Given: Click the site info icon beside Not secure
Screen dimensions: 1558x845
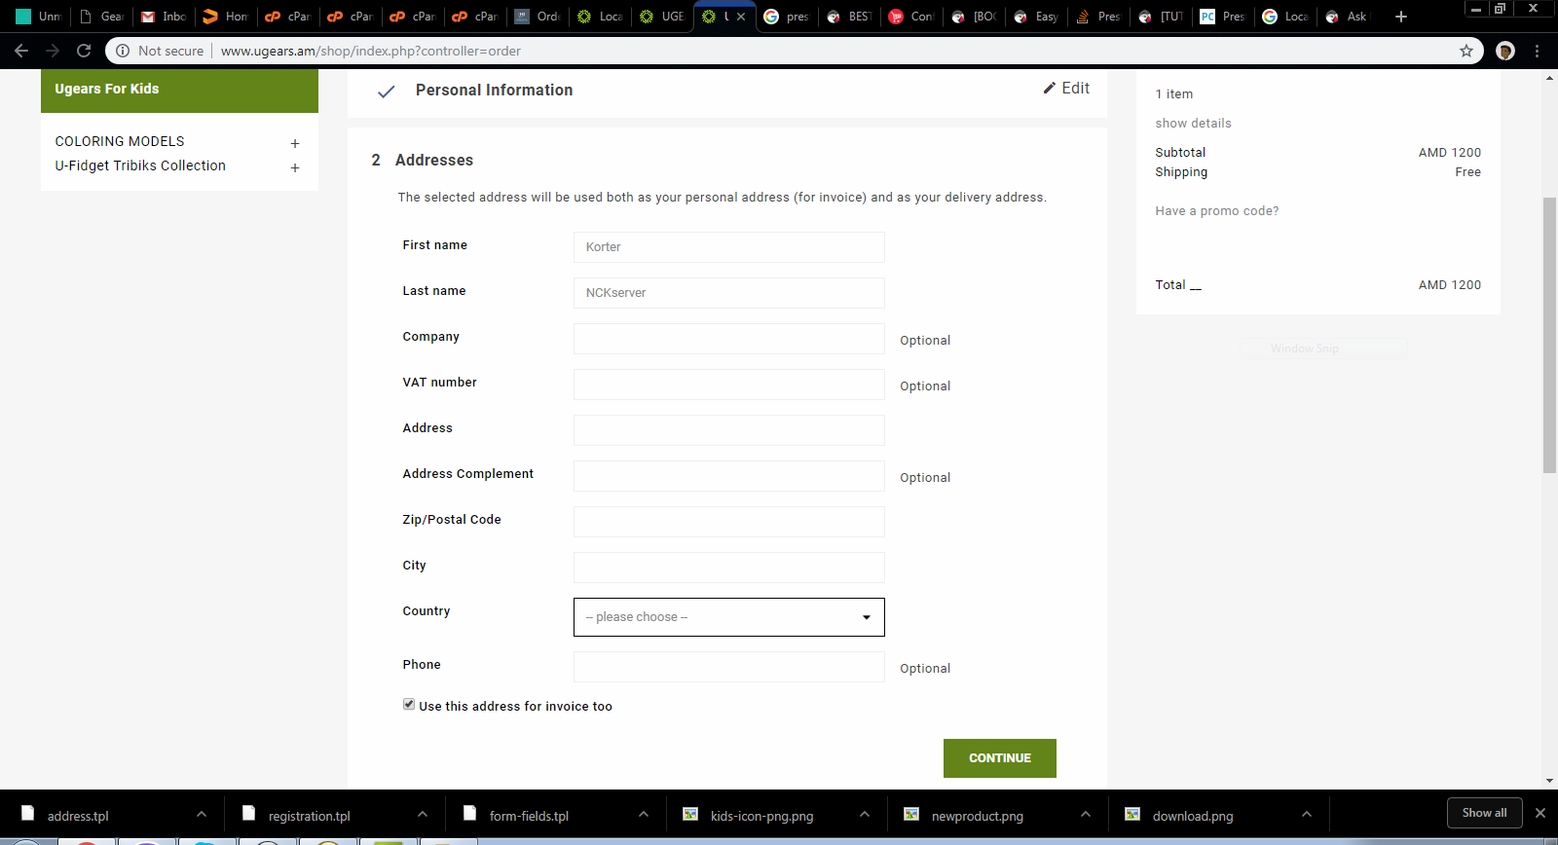Looking at the screenshot, I should coord(123,51).
